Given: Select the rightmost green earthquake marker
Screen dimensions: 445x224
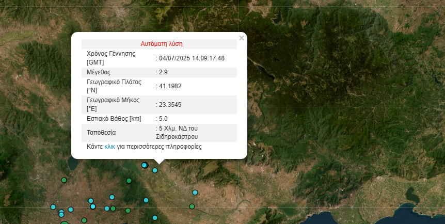Looking at the screenshot, I should click(x=192, y=206).
